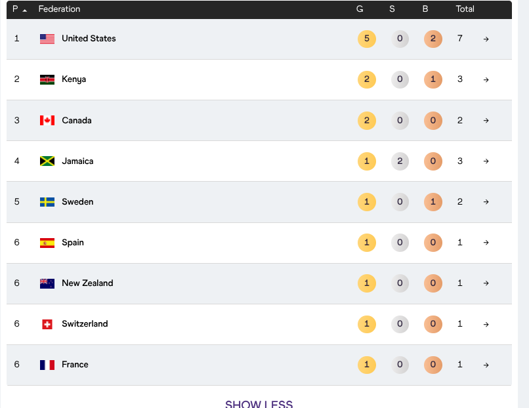Click the New Zealand flag icon
This screenshot has height=408, width=529.
47,283
